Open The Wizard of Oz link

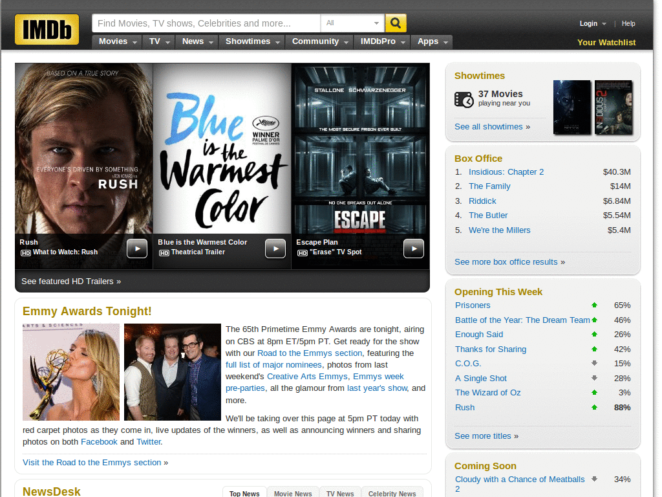coord(487,393)
